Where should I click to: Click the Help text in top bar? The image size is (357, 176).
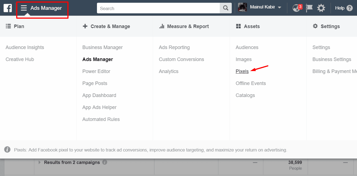click(340, 8)
